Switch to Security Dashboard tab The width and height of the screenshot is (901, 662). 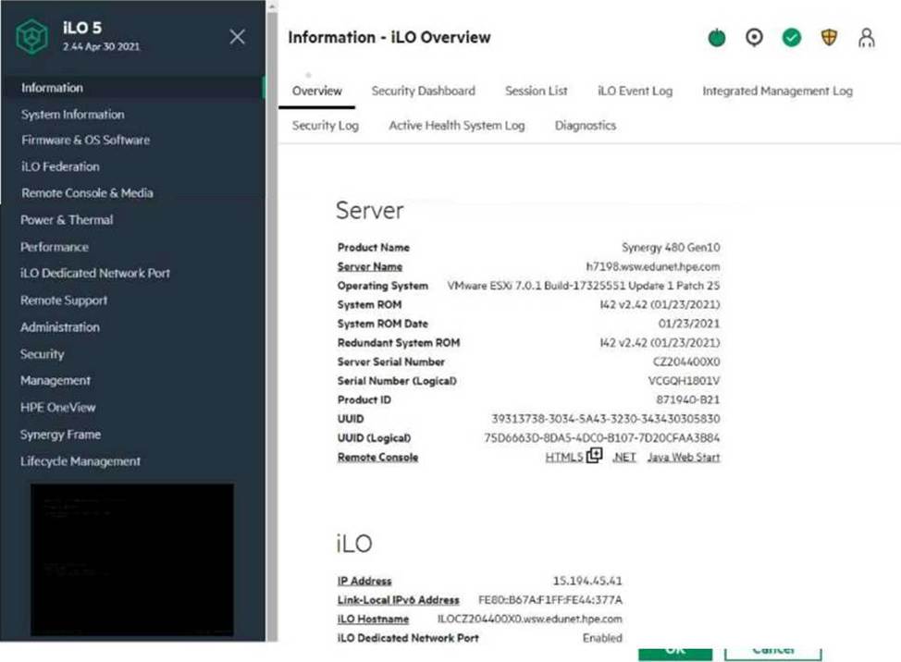click(424, 91)
